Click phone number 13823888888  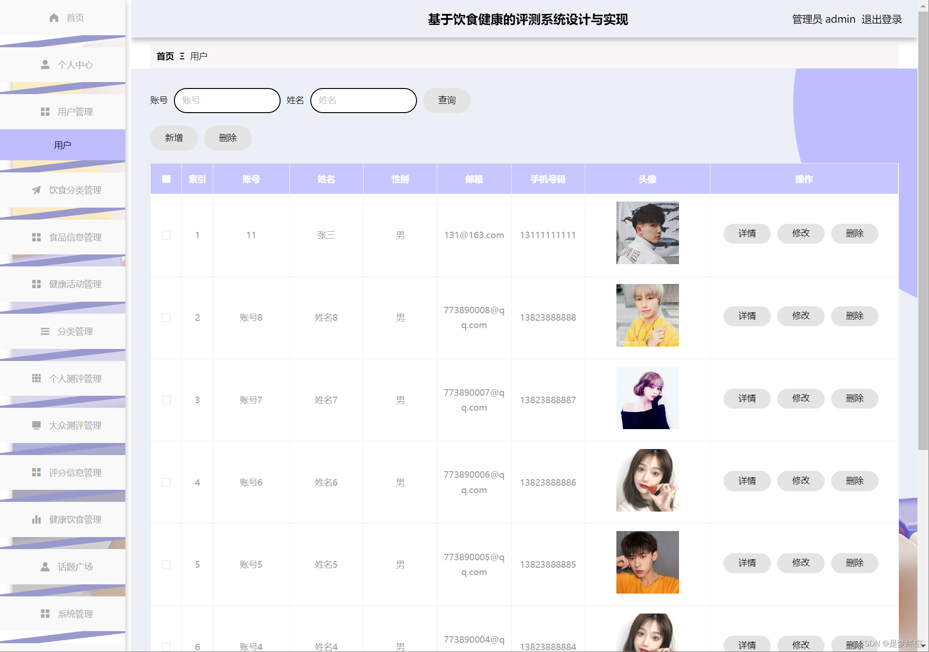coord(548,317)
